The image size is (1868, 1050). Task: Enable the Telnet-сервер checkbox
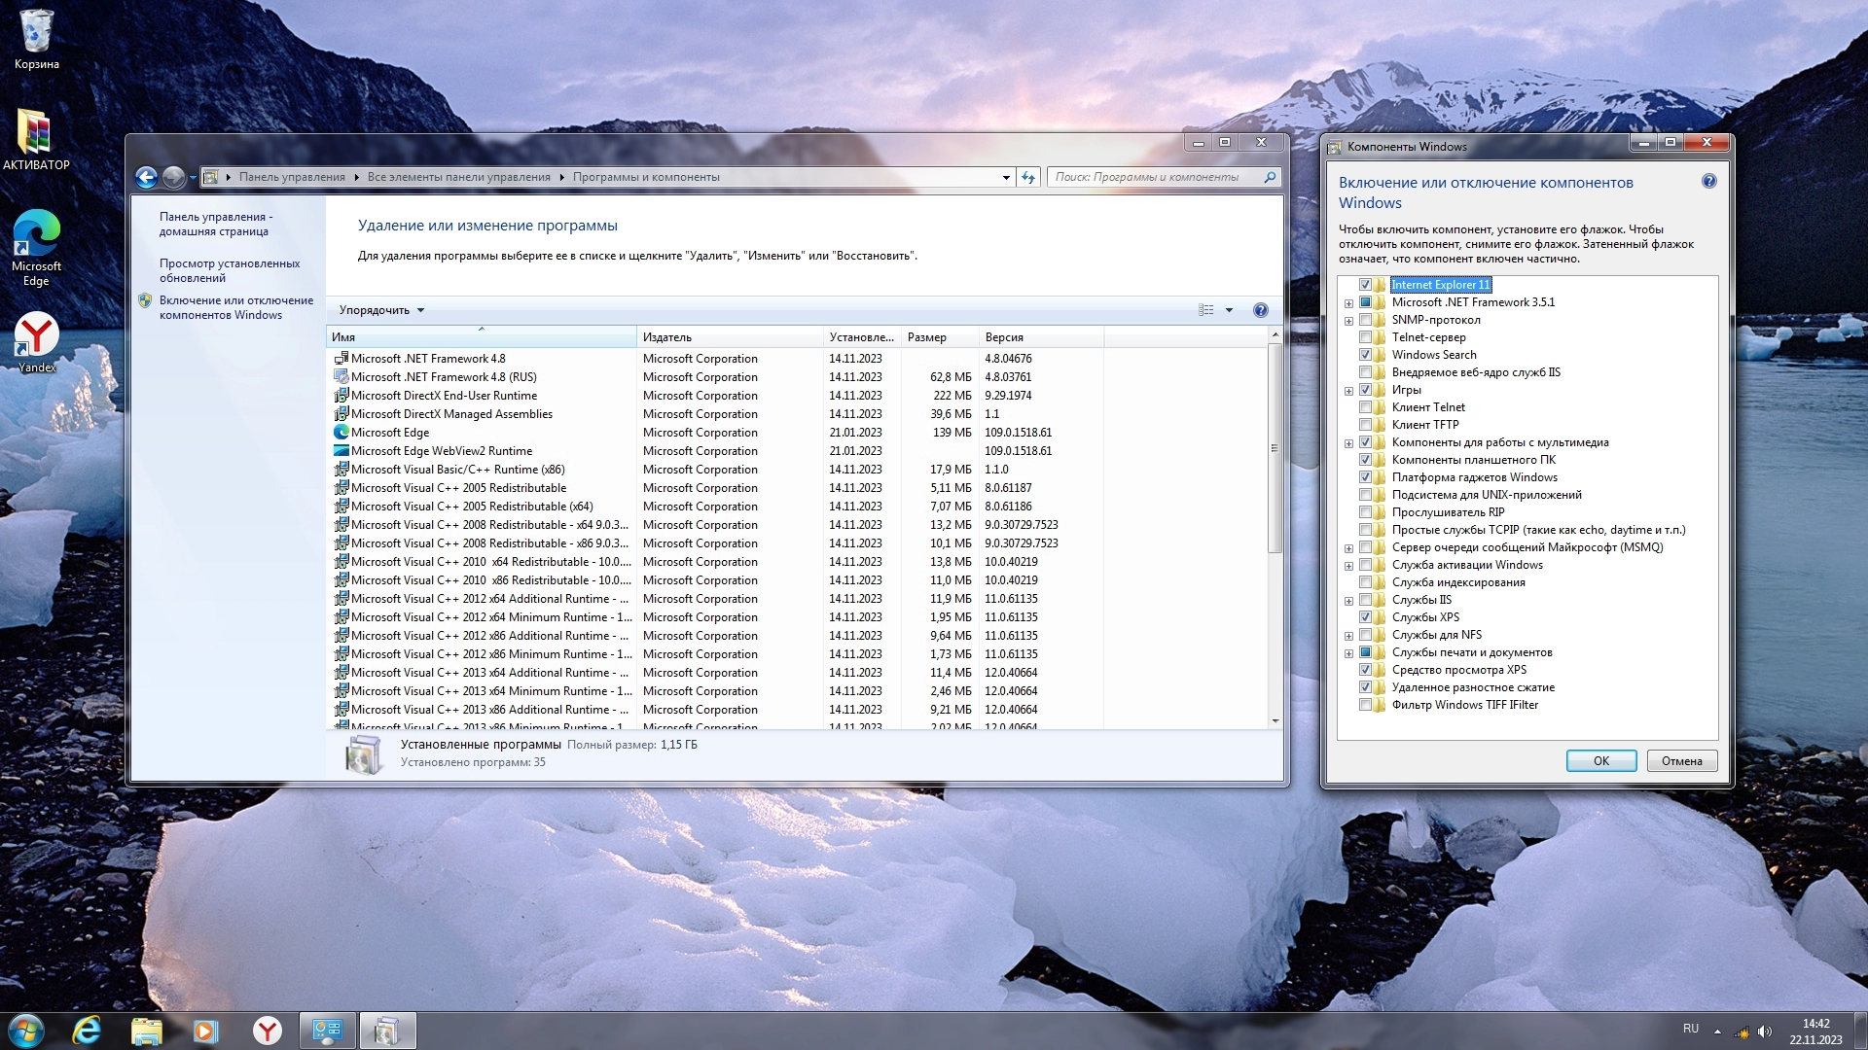click(x=1365, y=337)
